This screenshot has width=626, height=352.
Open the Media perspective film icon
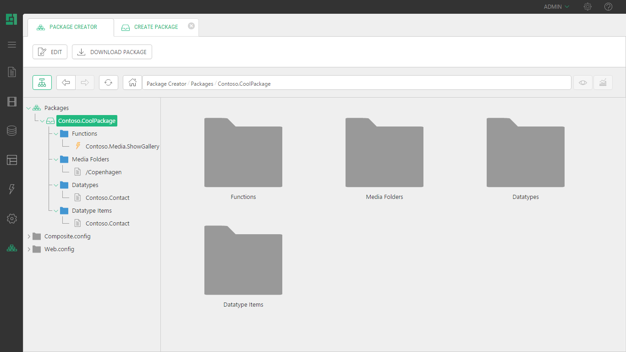click(12, 102)
